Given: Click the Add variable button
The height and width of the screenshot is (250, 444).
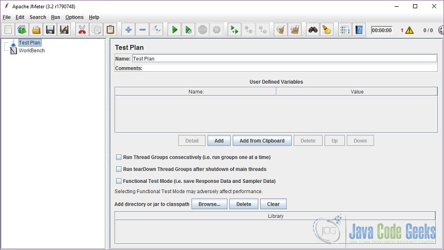Looking at the screenshot, I should click(x=219, y=140).
